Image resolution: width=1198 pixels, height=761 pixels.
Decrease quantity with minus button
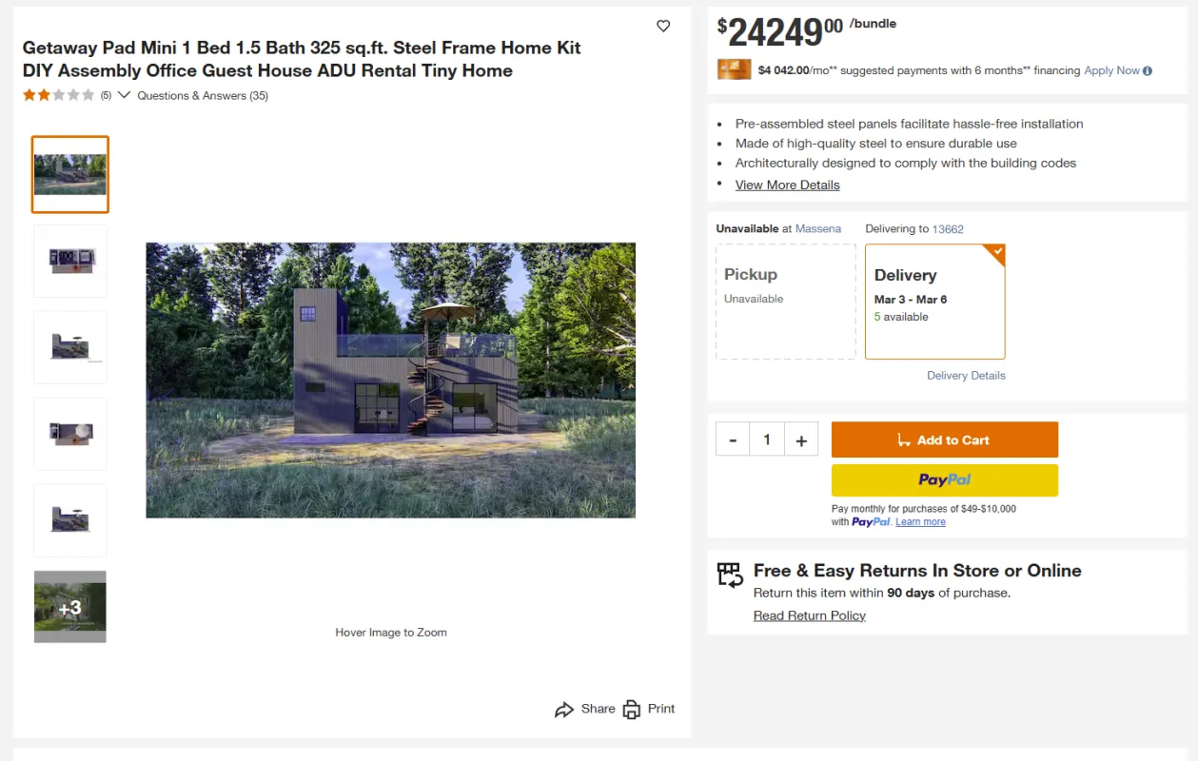[x=733, y=440]
